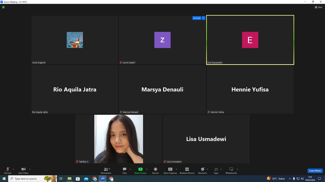Open Breakout Rooms
This screenshot has width=325, height=182.
187,171
